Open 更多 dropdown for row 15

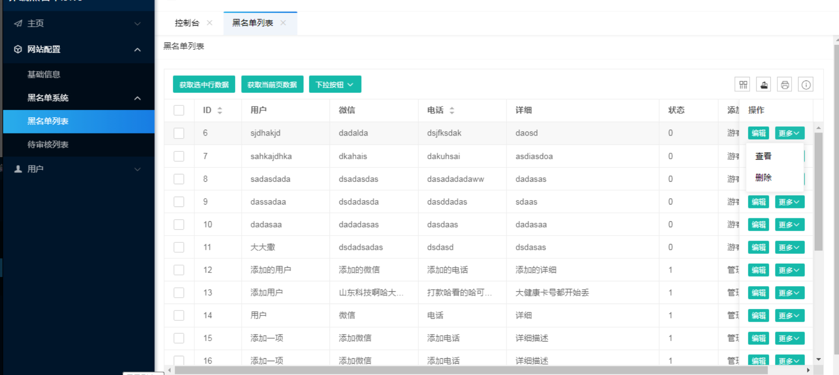(x=790, y=338)
